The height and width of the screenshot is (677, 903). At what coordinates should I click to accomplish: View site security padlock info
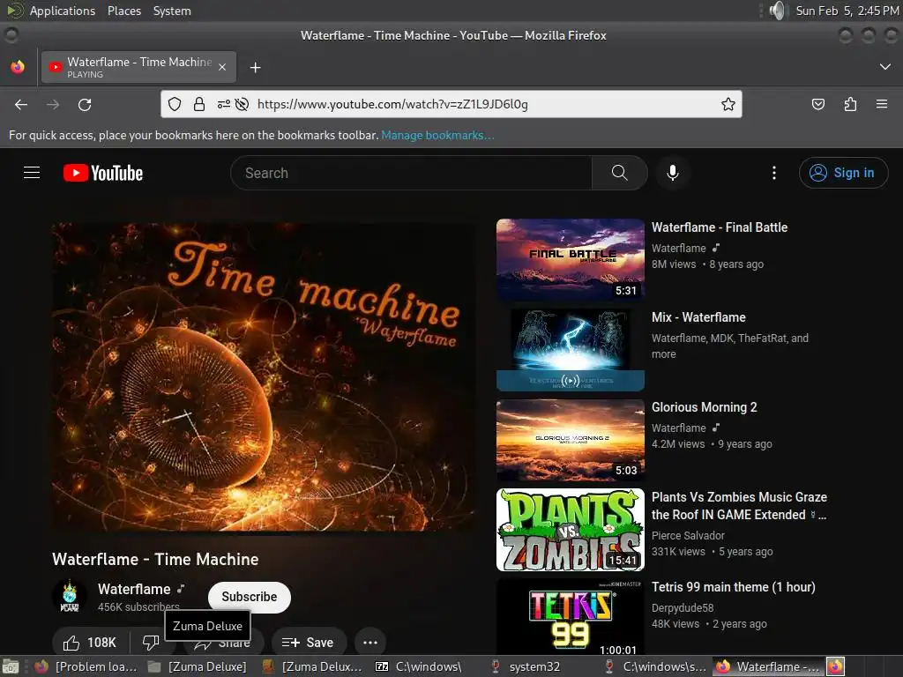point(199,104)
